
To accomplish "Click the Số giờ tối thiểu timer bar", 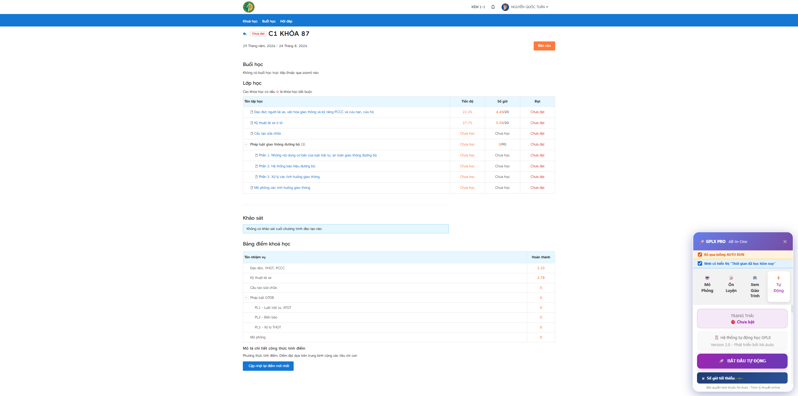I will coord(742,378).
